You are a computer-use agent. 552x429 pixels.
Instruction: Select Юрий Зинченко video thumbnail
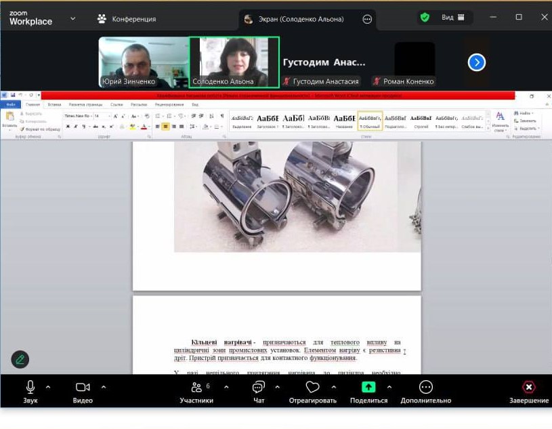click(143, 61)
